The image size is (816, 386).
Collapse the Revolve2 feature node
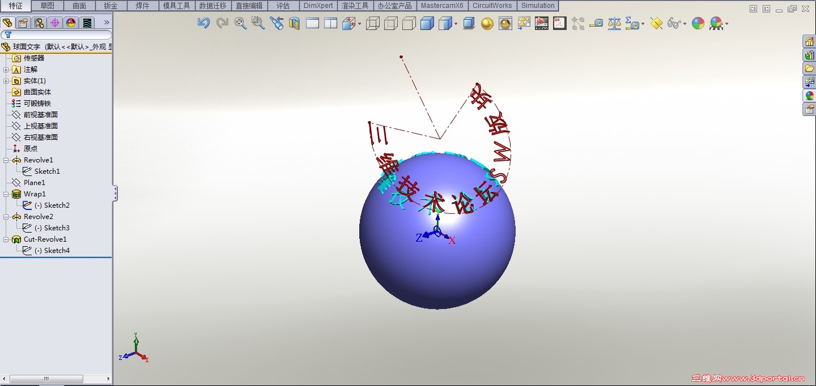(6, 217)
